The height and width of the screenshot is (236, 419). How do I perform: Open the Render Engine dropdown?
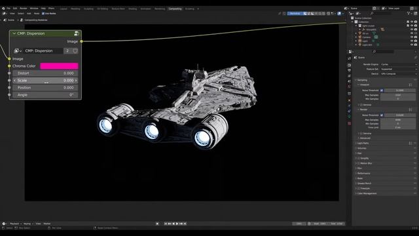399,64
